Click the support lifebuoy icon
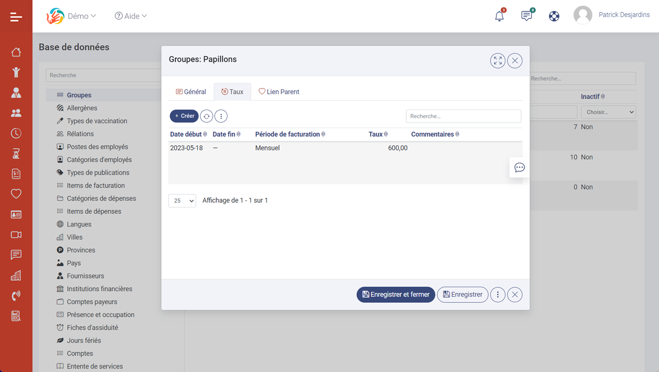 click(x=554, y=16)
